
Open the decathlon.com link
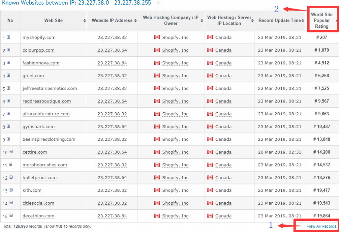point(38,215)
